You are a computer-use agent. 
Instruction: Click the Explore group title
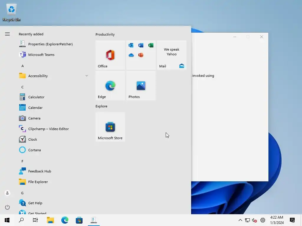click(x=101, y=106)
